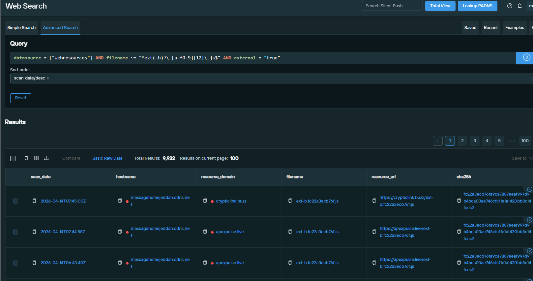Screen dimensions: 533x281
Task: Copy scan date 2026-04-14T07:44:58Z
Action: tap(34, 232)
